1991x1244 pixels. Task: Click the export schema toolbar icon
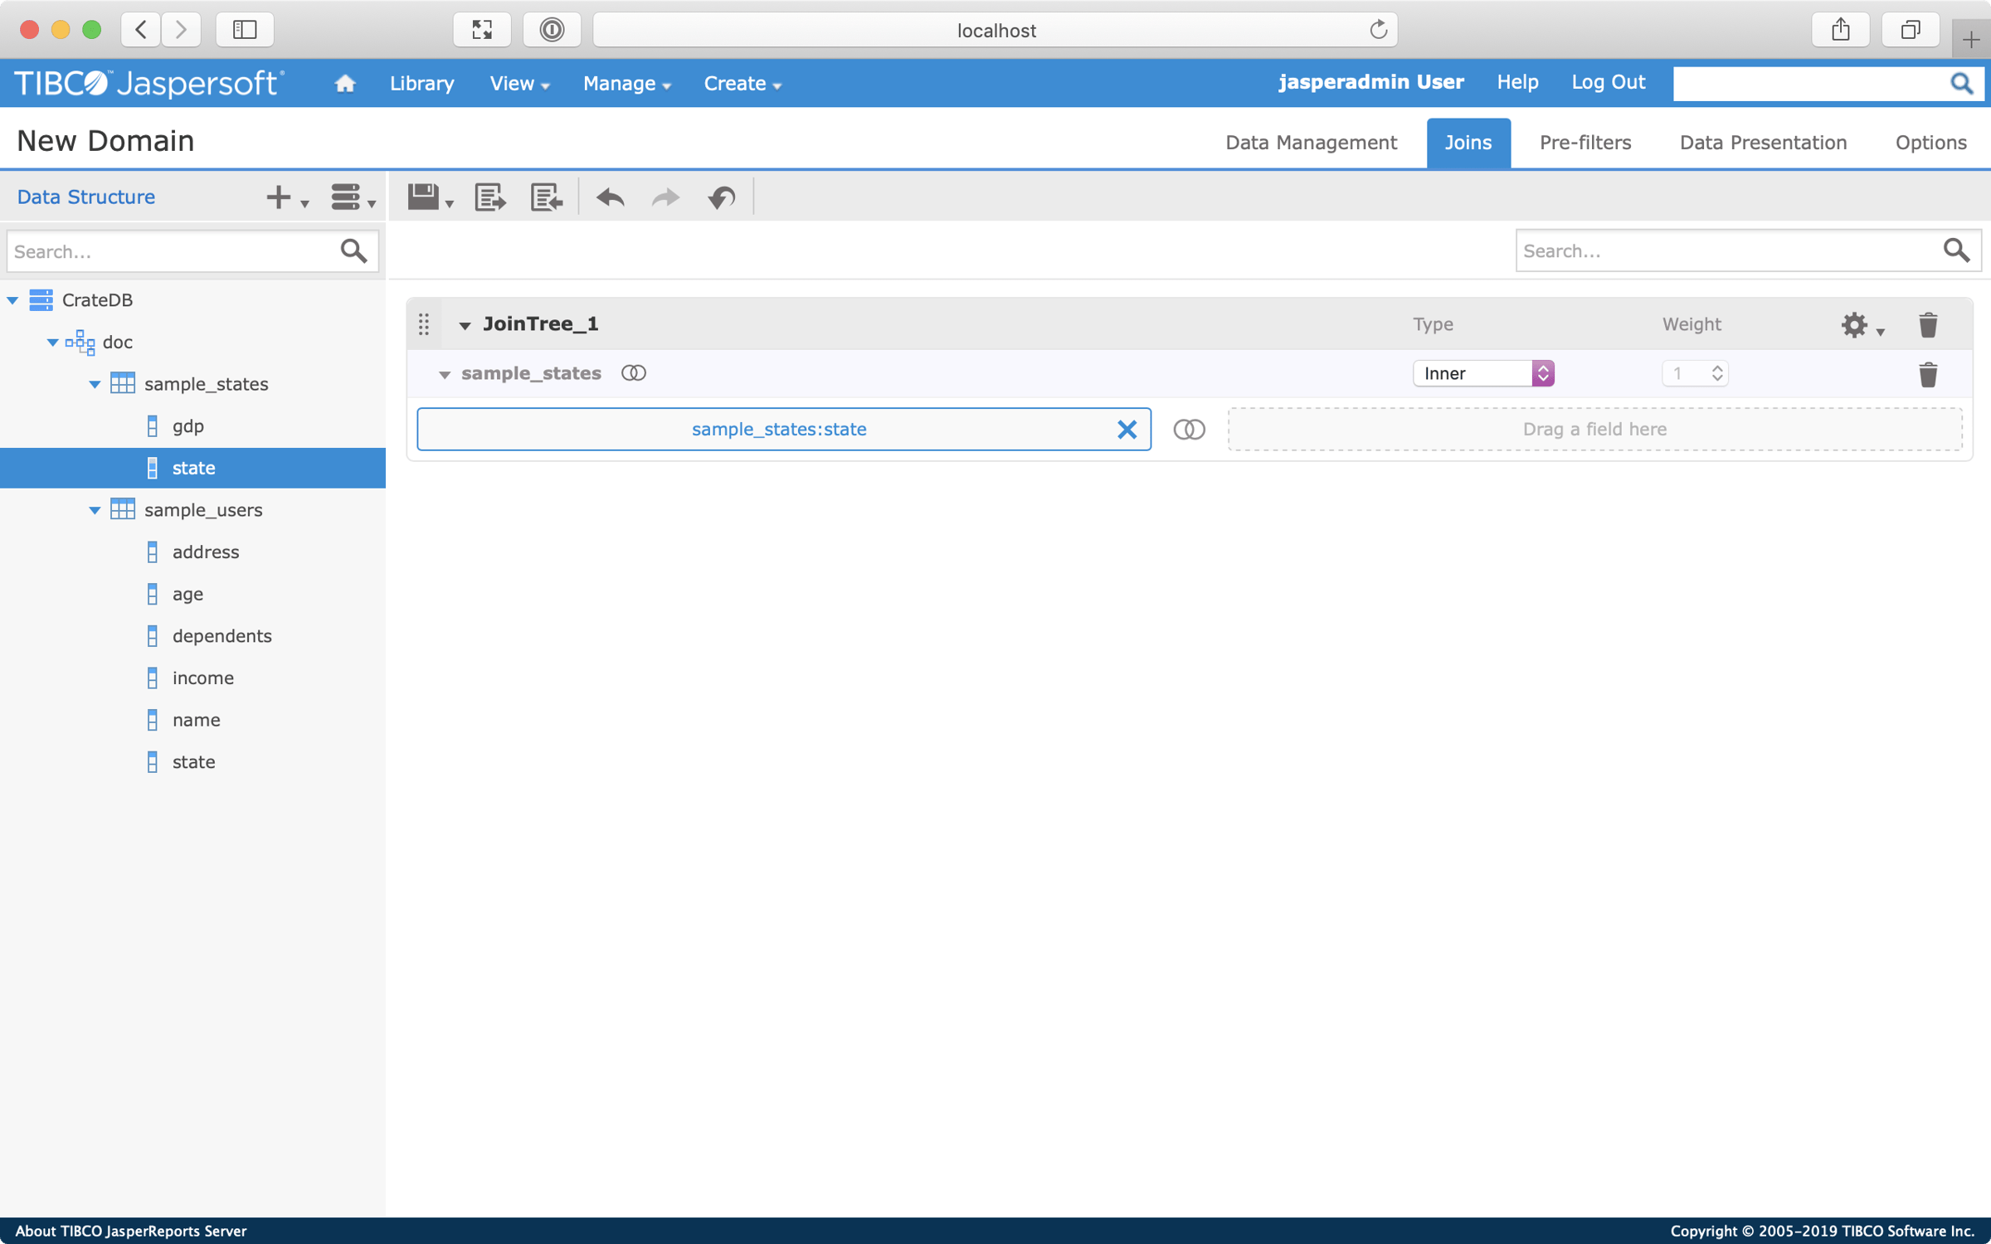click(x=489, y=197)
